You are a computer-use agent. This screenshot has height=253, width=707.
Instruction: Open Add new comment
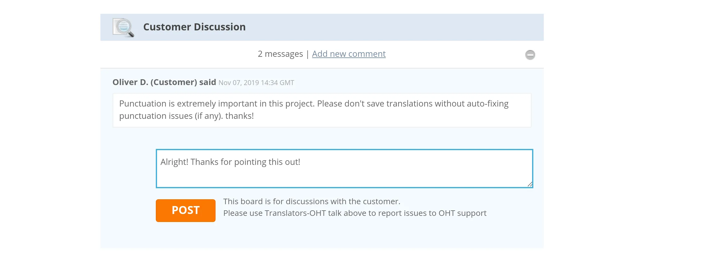click(x=349, y=54)
